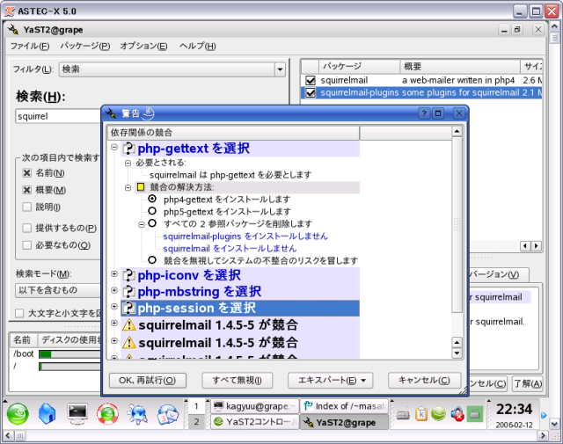
Task: Open the ヘルプ menu
Action: click(198, 46)
